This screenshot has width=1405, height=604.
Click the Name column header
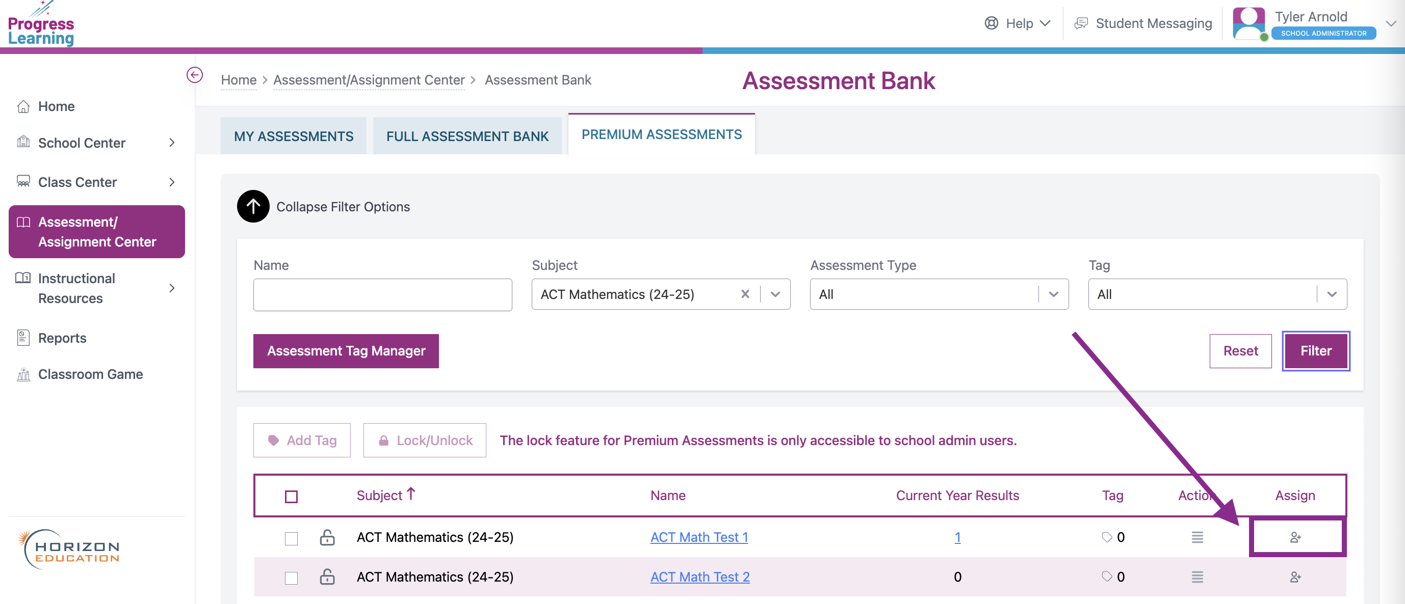pos(668,495)
